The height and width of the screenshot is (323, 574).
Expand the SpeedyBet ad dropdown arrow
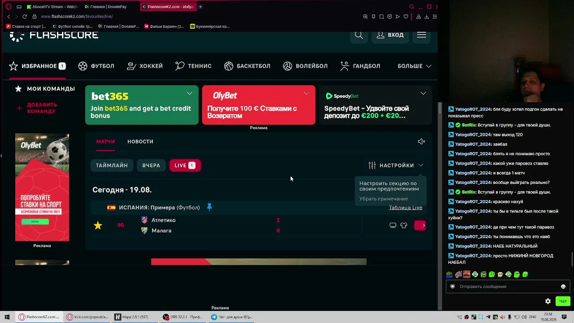[x=423, y=93]
